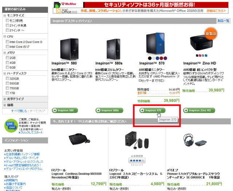Click the arrow icon on Inspiron Zino HD button

[x=186, y=110]
